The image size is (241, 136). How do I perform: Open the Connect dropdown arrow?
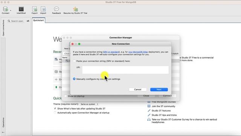pyautogui.click(x=11, y=11)
